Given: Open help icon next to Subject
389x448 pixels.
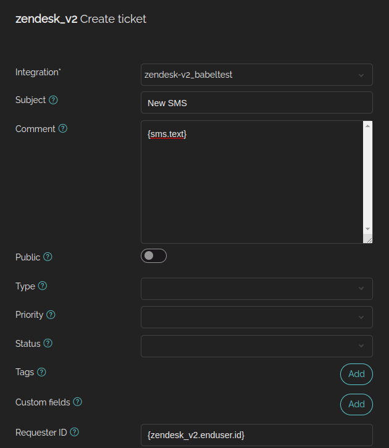Looking at the screenshot, I should click(53, 100).
